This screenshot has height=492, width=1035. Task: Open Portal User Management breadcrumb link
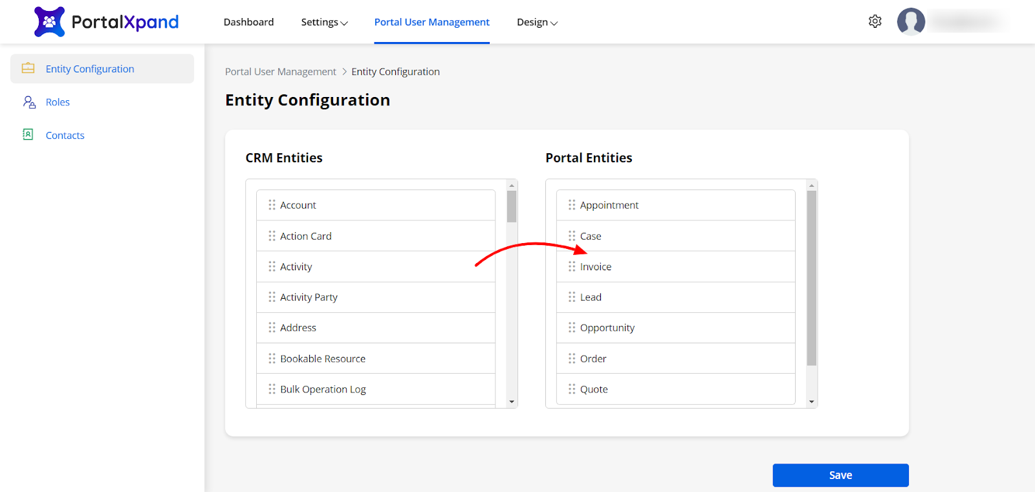(x=280, y=72)
